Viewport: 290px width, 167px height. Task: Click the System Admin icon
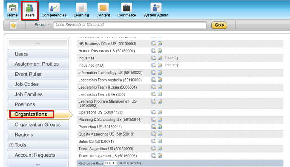(x=156, y=10)
